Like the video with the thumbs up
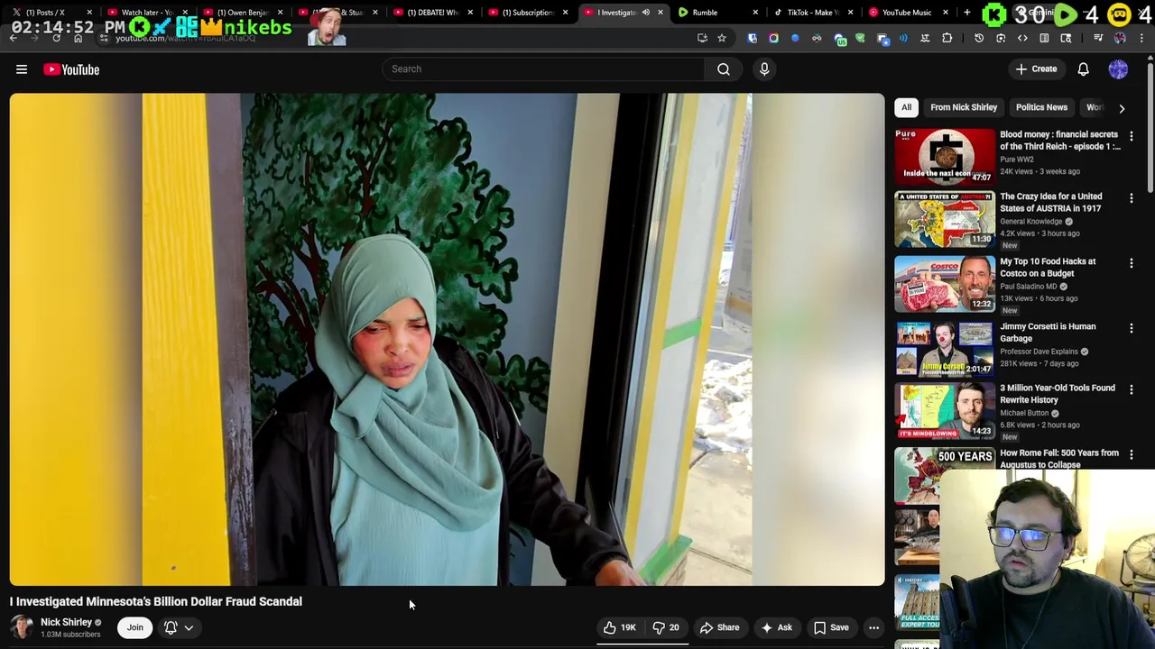Screen dimensions: 1155x649 620,627
